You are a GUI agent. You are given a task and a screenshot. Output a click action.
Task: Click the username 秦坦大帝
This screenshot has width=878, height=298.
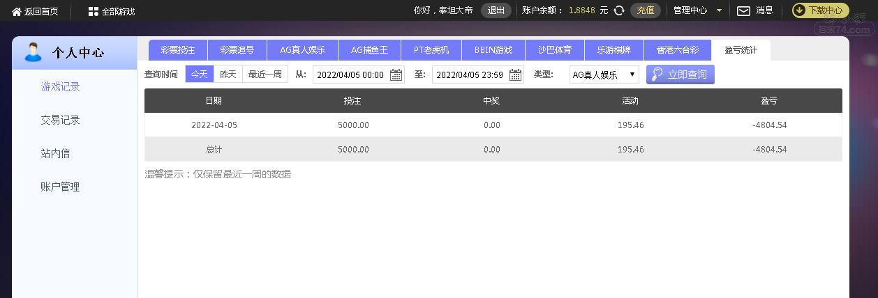click(456, 10)
